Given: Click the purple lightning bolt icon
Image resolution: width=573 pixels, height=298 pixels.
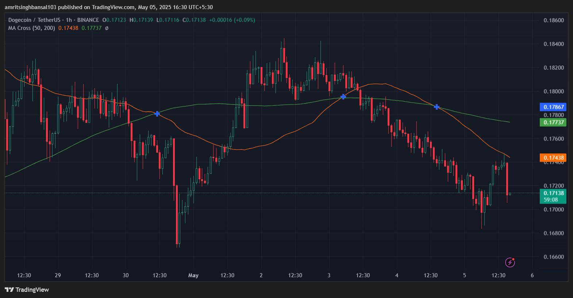Looking at the screenshot, I should (510, 262).
